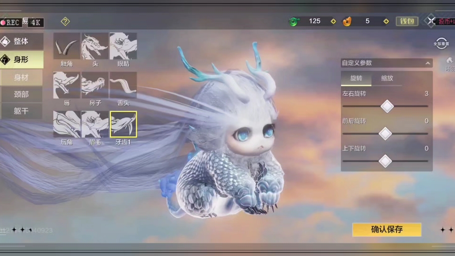This screenshot has width=455, height=256.
Task: Click the 全部重置 reset all icon
Action: pyautogui.click(x=441, y=43)
